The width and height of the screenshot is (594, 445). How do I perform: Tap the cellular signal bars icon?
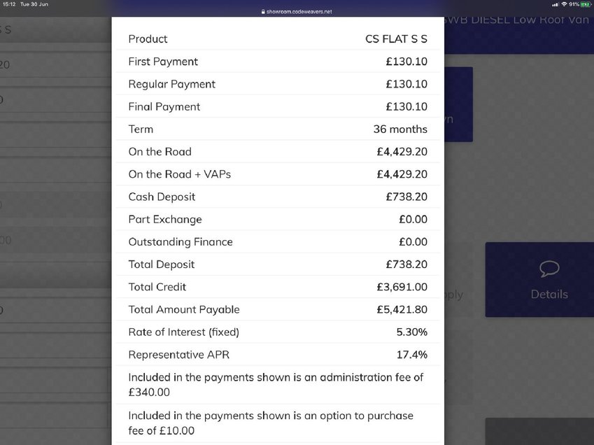click(556, 4)
